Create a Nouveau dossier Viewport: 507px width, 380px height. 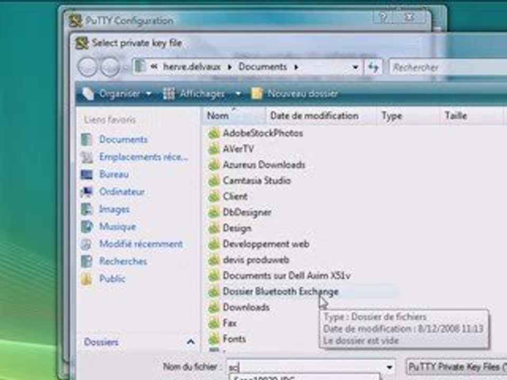point(295,94)
